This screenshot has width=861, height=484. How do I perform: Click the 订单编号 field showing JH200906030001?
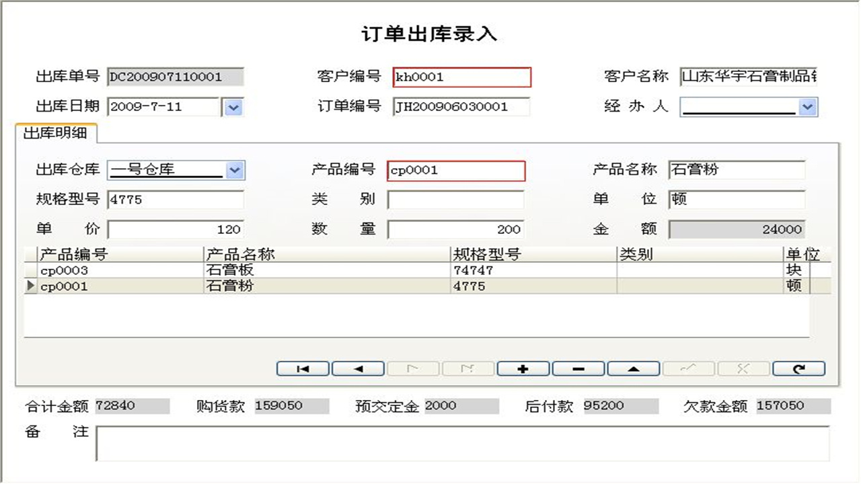(x=461, y=107)
